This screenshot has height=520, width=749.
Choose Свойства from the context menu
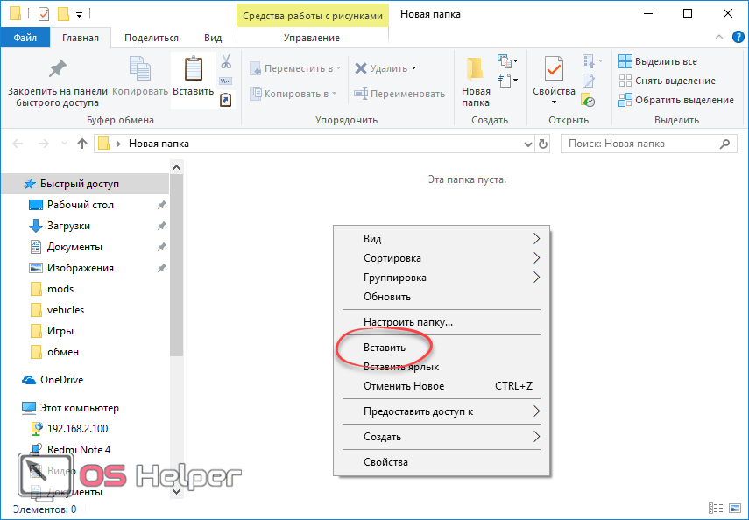coord(385,462)
